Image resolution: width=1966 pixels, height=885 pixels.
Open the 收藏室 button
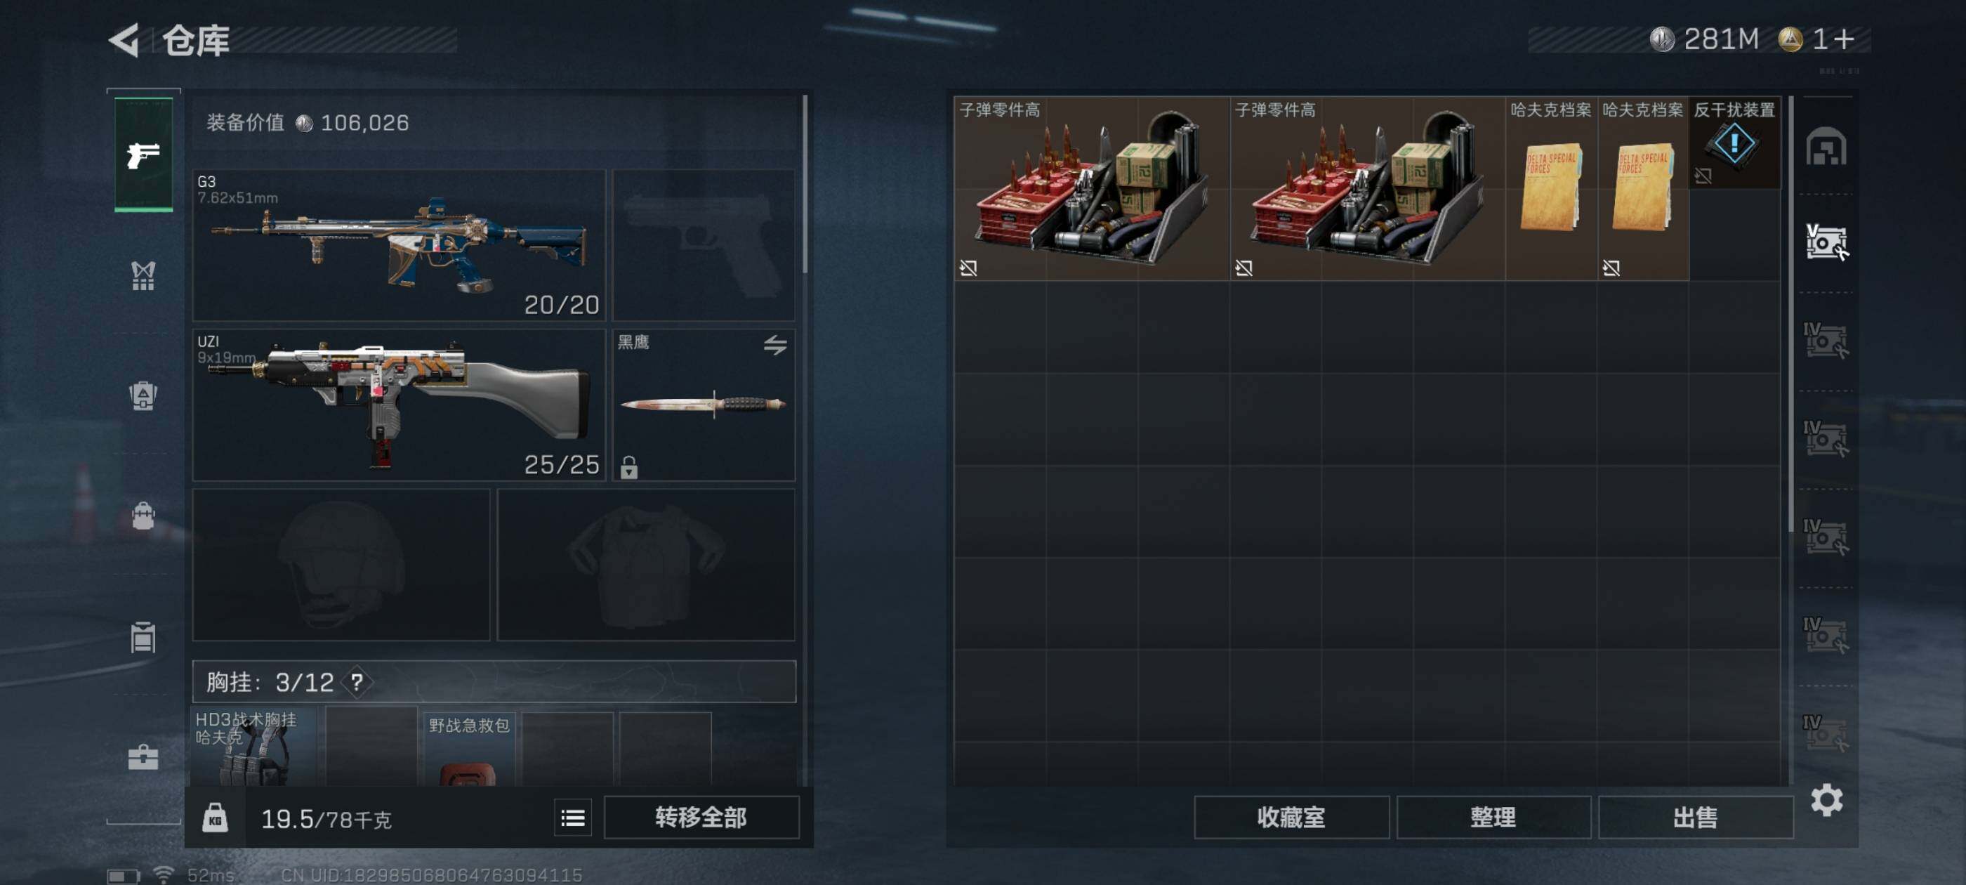pos(1291,818)
